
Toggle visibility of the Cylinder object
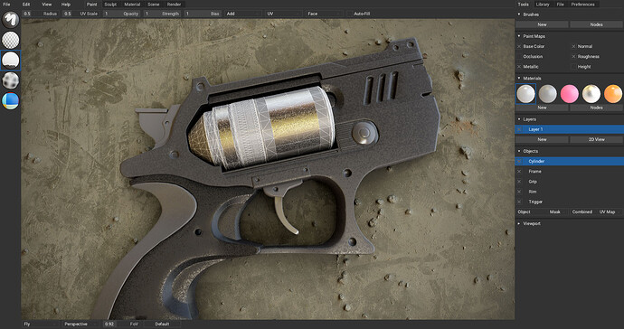pyautogui.click(x=519, y=161)
